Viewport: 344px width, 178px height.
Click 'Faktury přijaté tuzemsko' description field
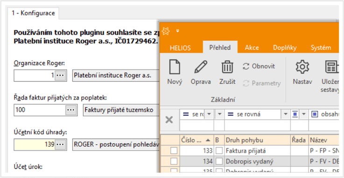[x=121, y=110]
